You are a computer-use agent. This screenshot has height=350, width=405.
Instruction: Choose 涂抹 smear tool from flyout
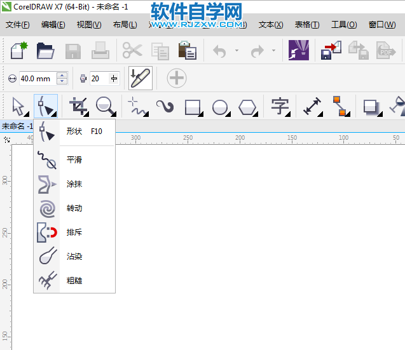(x=74, y=184)
